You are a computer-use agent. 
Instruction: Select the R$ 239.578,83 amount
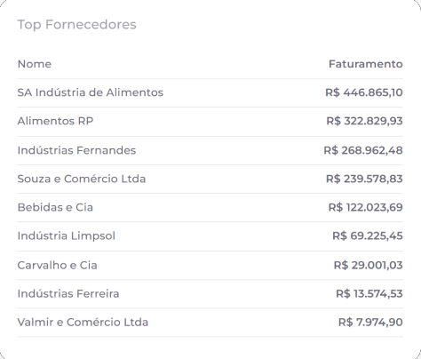point(364,179)
